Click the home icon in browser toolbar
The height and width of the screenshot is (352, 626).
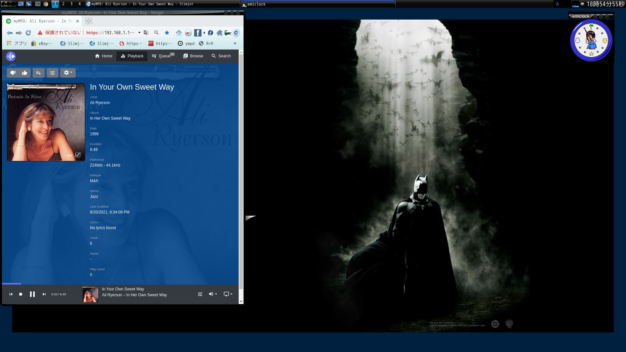click(178, 33)
